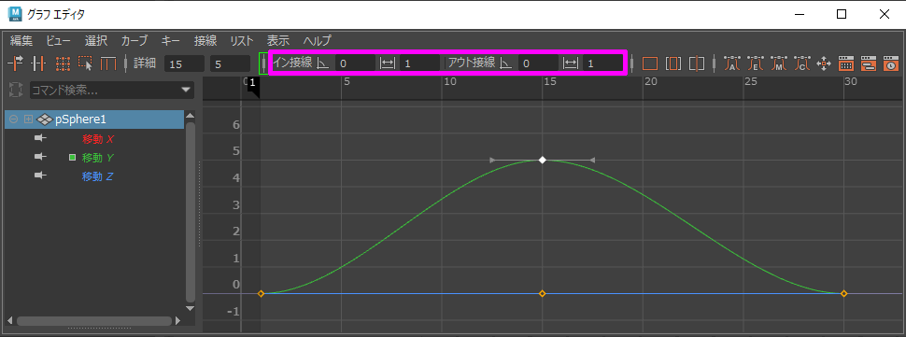Open the ビュー menu

pyautogui.click(x=58, y=41)
